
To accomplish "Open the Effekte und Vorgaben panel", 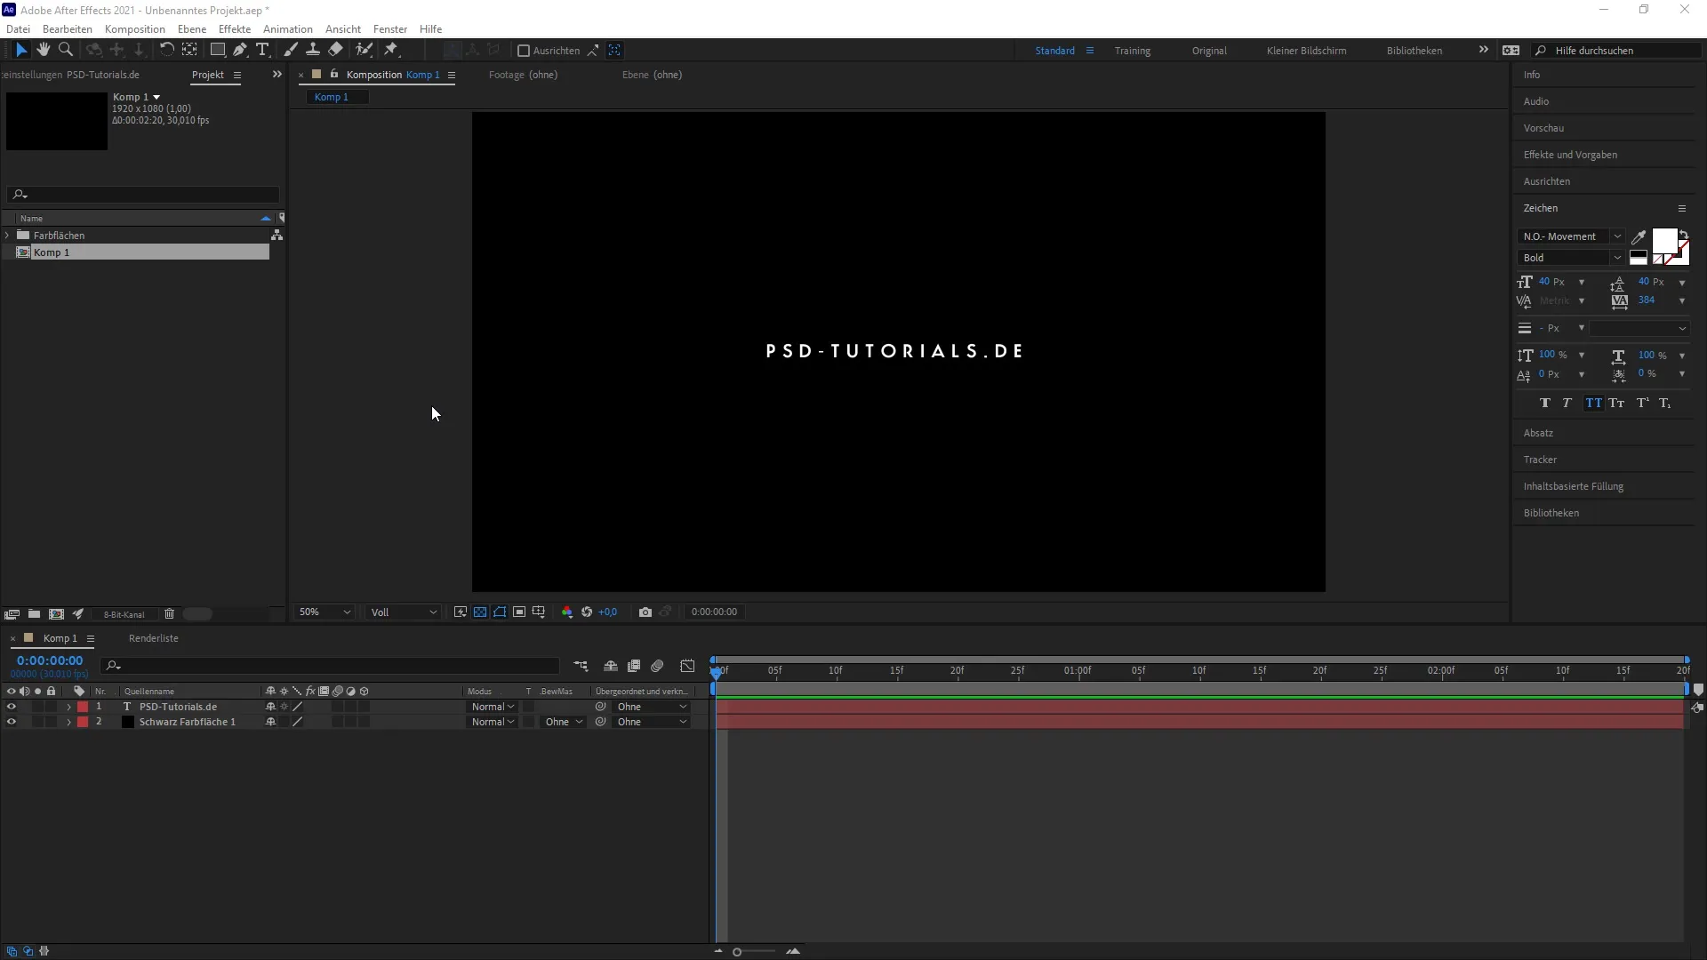I will tap(1570, 155).
